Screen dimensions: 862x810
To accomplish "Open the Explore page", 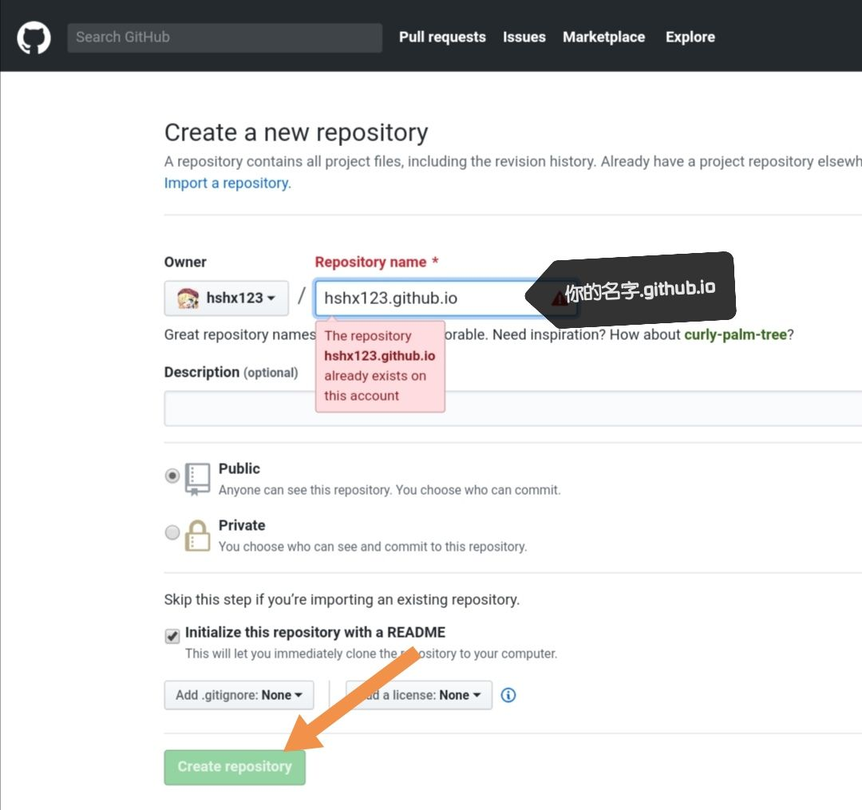I will (x=690, y=37).
